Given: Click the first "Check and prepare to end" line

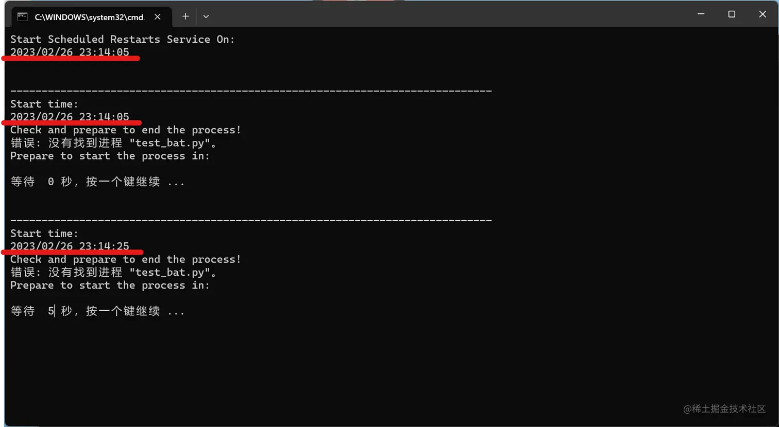Looking at the screenshot, I should (125, 130).
